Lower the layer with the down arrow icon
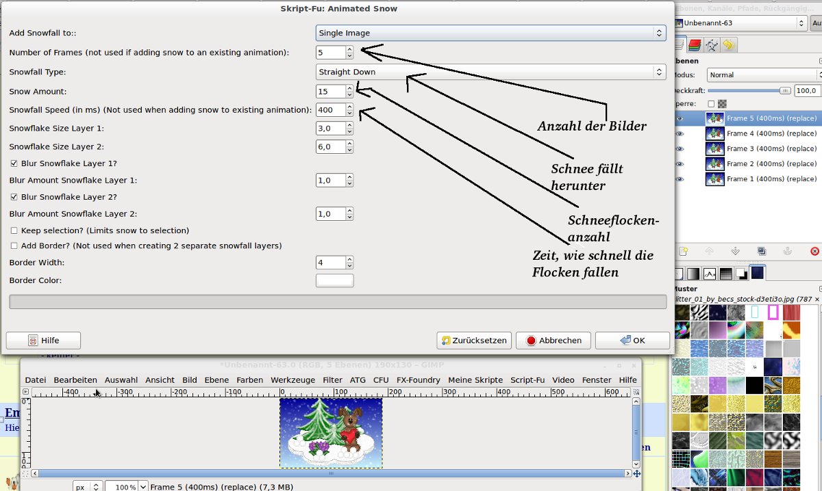This screenshot has height=491, width=822. [736, 251]
